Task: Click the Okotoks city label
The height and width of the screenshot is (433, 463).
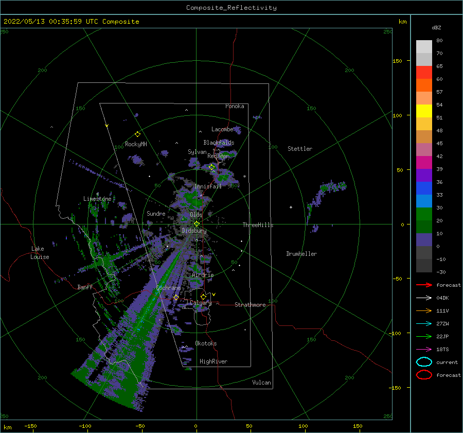Action: (206, 343)
